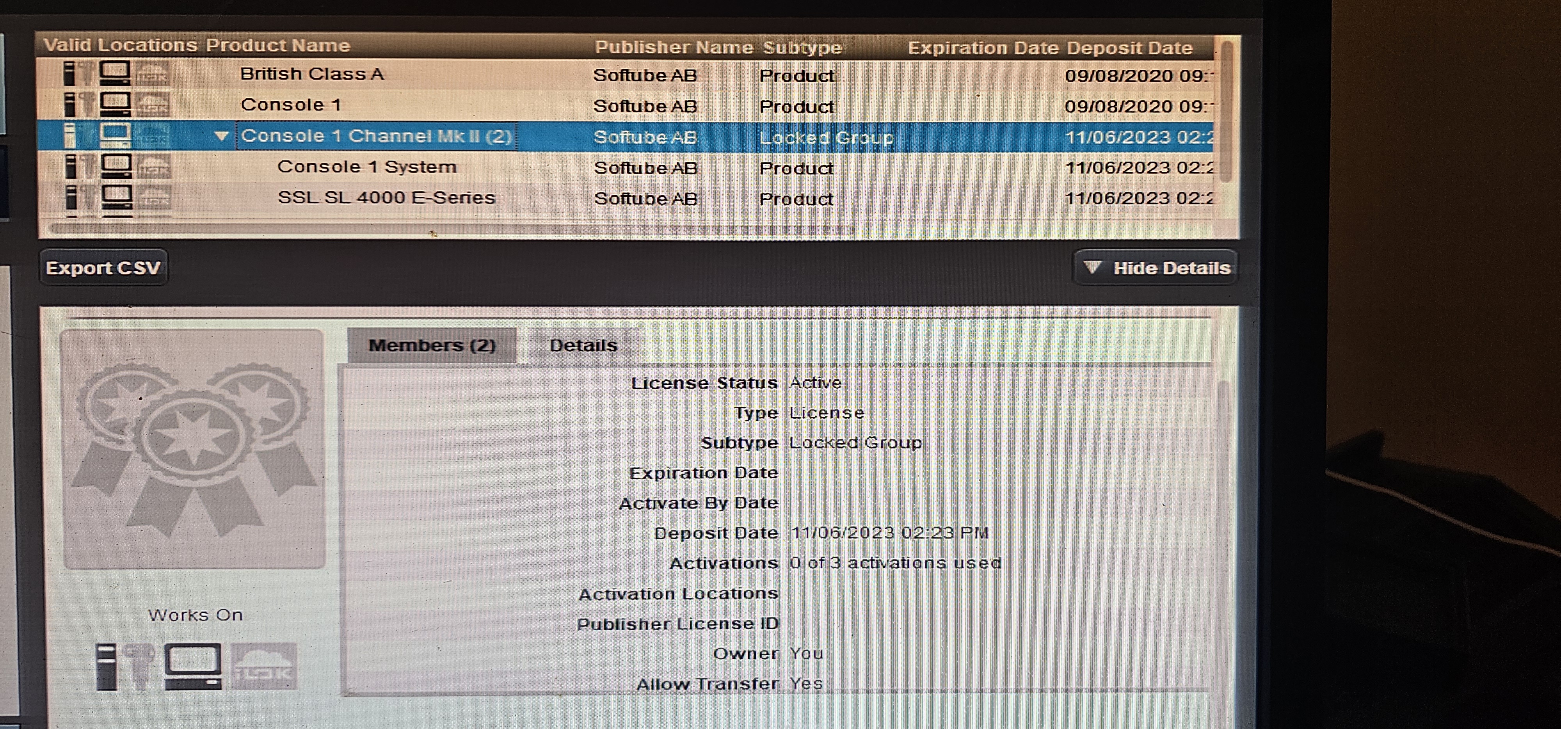
Task: Click the License Status value Active
Action: click(815, 382)
